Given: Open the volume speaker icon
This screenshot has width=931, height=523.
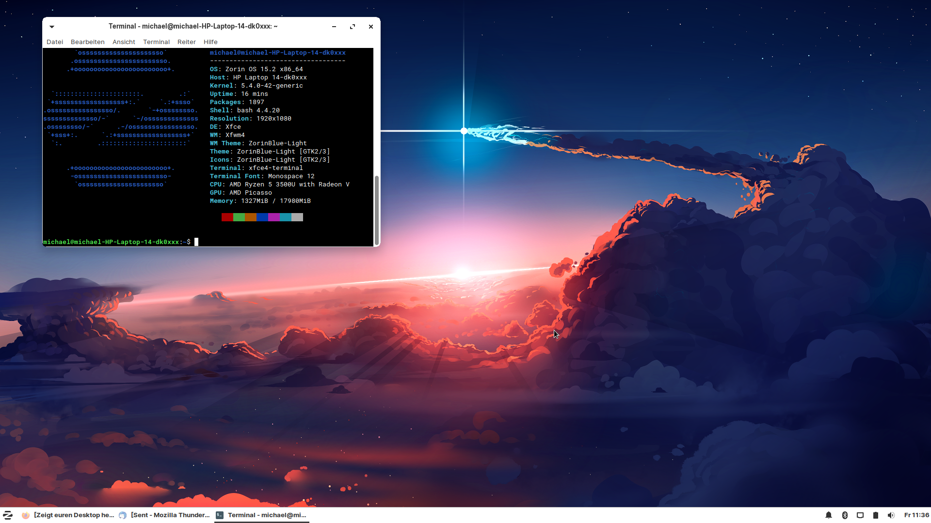Looking at the screenshot, I should point(891,515).
